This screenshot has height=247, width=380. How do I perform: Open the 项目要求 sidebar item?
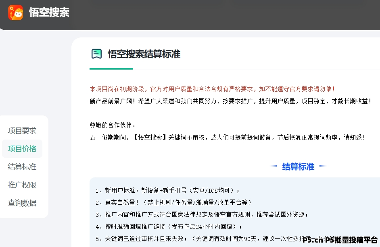pos(22,131)
